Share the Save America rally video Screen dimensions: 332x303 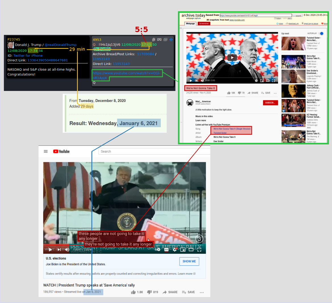tap(170, 292)
